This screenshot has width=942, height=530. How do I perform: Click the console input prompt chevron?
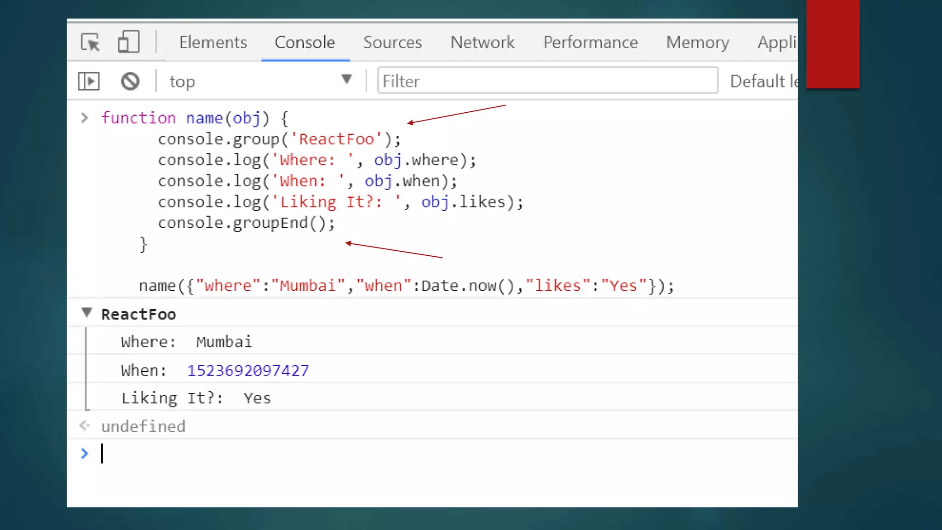coord(84,454)
